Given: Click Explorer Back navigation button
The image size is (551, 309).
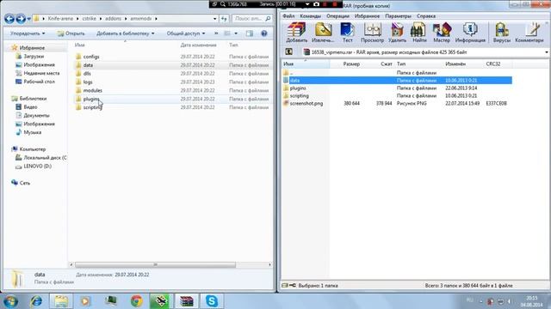Looking at the screenshot, I should 9,19.
